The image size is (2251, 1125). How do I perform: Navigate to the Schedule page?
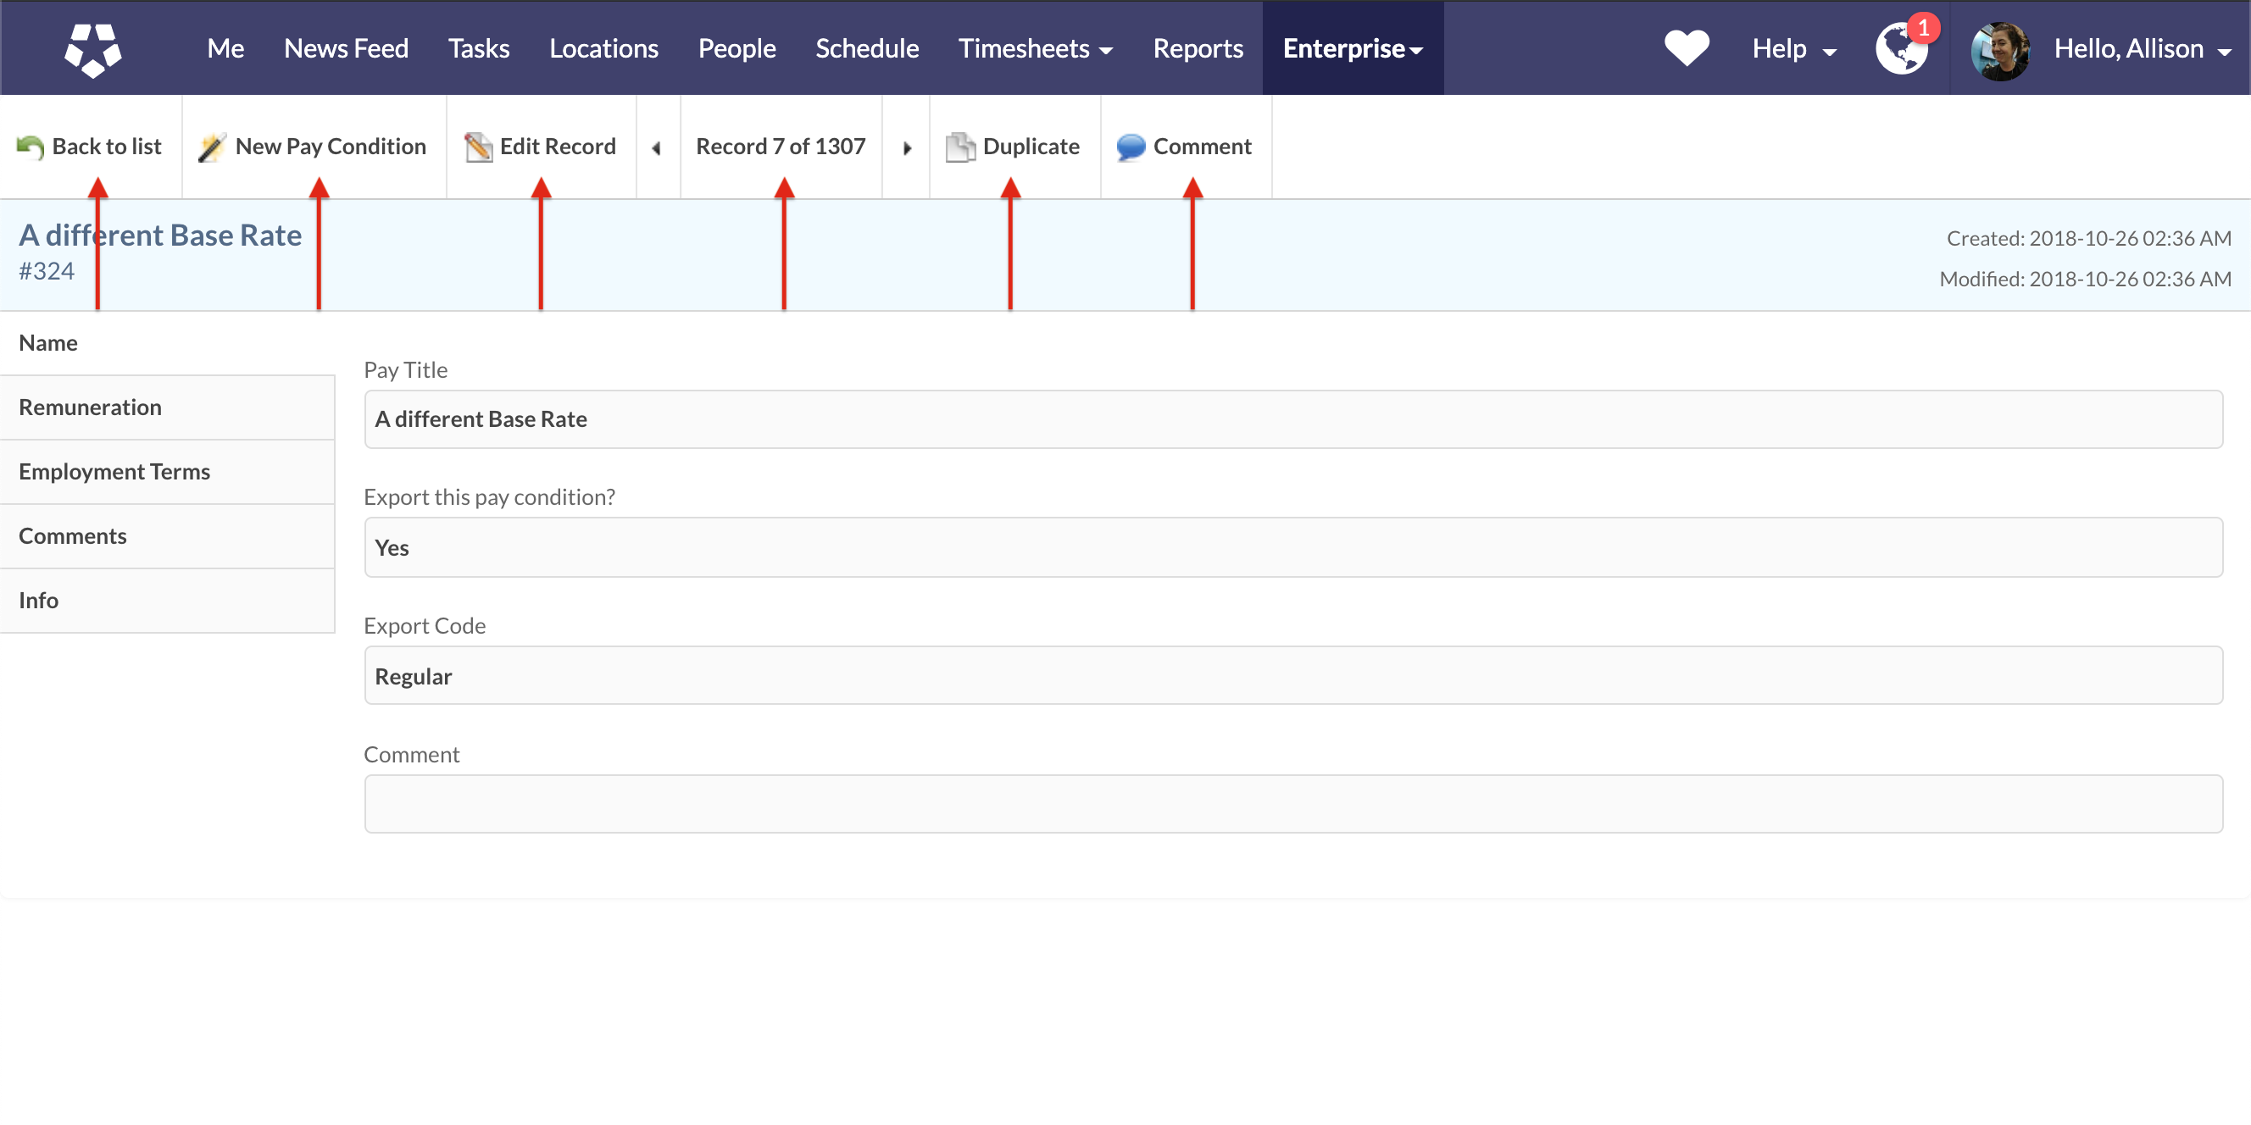[866, 48]
